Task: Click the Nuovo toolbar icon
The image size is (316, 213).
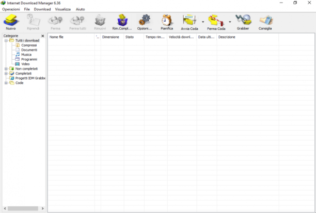Action: click(x=11, y=20)
